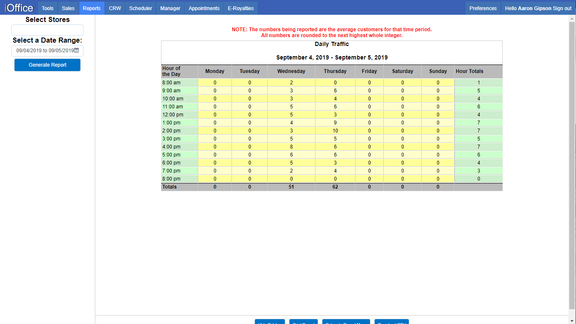576x324 pixels.
Task: Open the Tools menu
Action: [x=48, y=8]
